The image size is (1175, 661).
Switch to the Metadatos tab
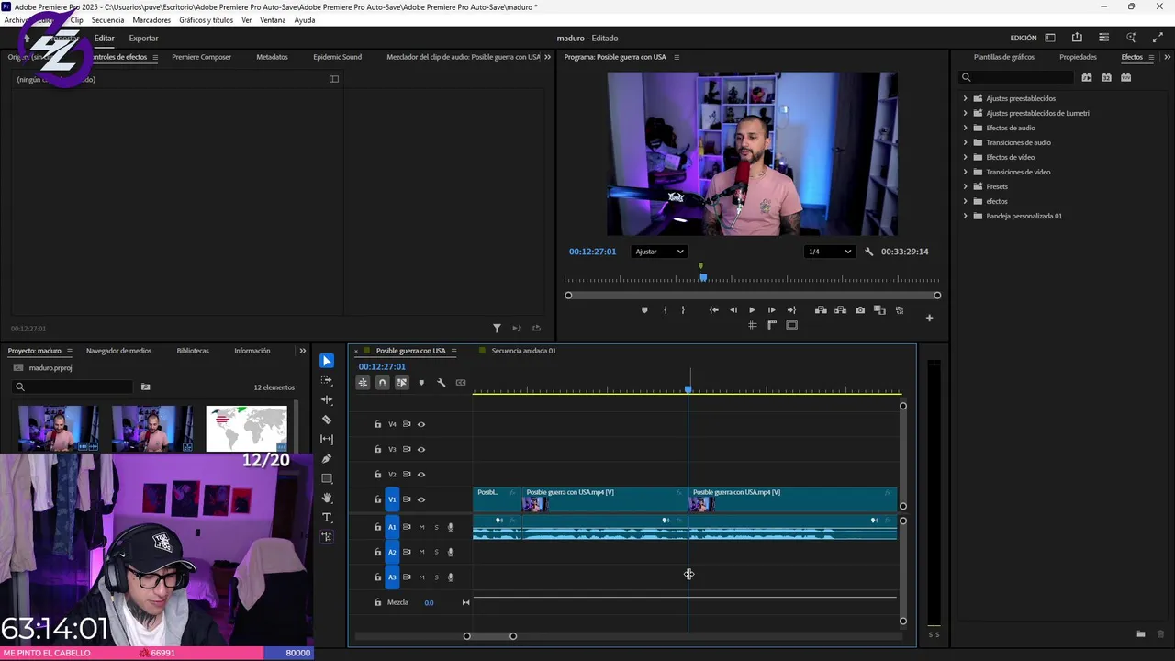pos(272,57)
